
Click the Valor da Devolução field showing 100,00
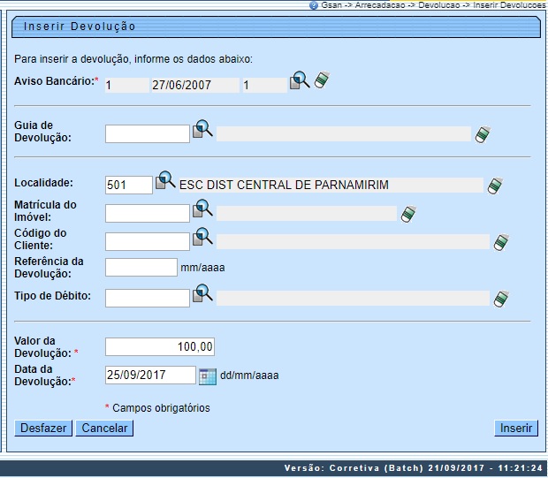pyautogui.click(x=160, y=346)
